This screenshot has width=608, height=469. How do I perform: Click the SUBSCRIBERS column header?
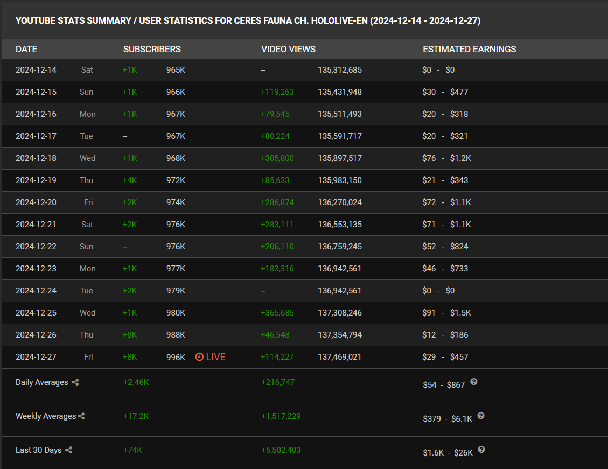(152, 49)
